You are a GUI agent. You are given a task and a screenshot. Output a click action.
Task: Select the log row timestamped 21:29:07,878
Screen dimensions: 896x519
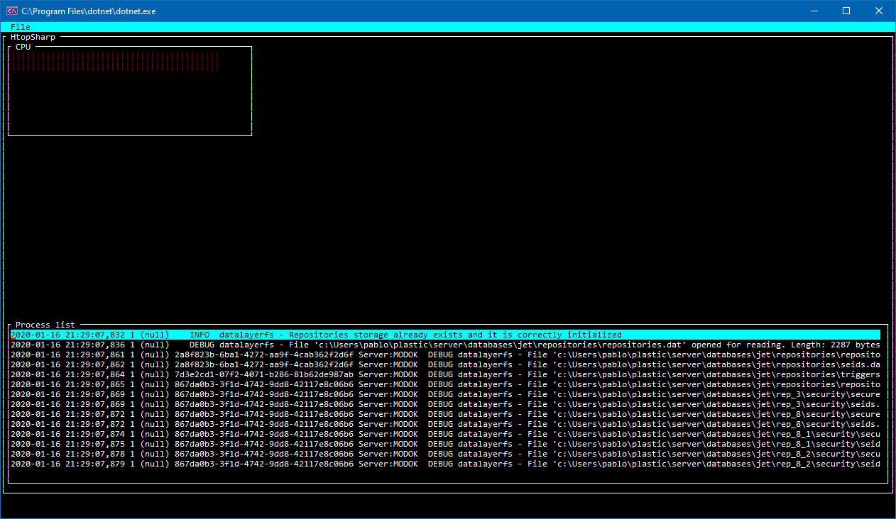[x=445, y=454]
